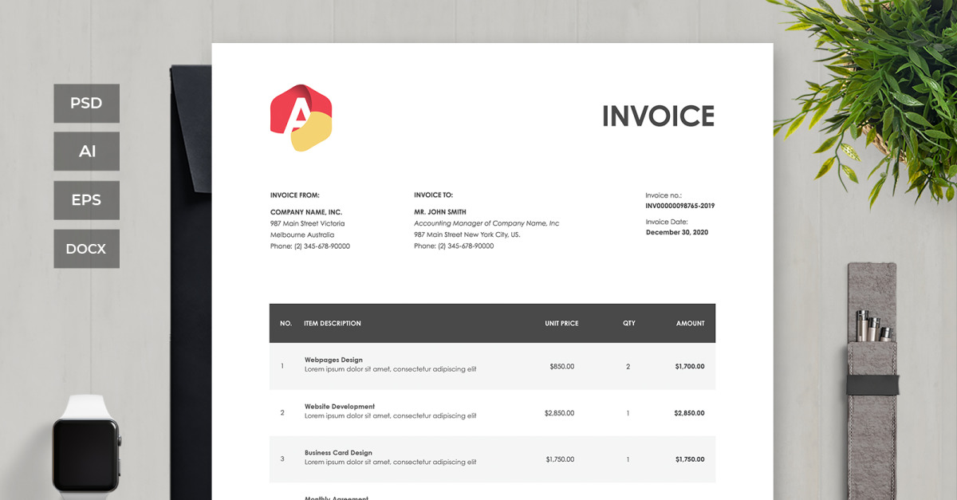Click the INVOICE heading
The width and height of the screenshot is (957, 500).
pos(659,116)
